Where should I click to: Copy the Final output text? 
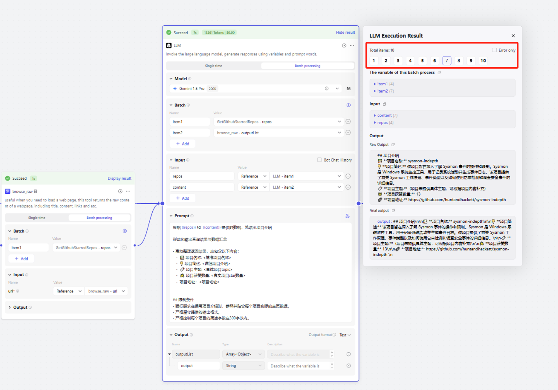click(393, 211)
